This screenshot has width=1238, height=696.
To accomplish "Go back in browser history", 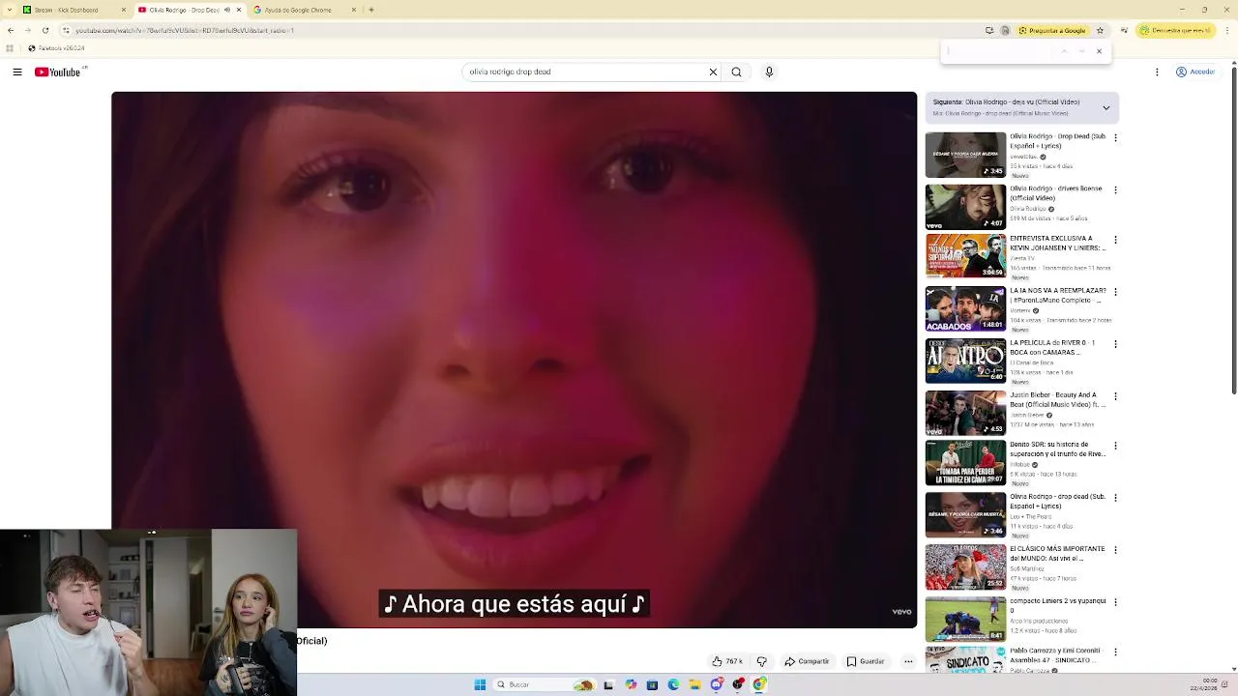I will tap(10, 30).
